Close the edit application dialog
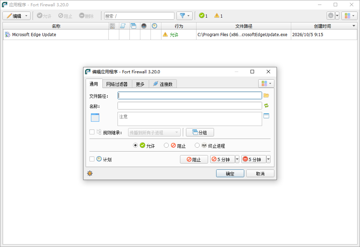Image resolution: width=360 pixels, height=247 pixels. click(x=268, y=72)
